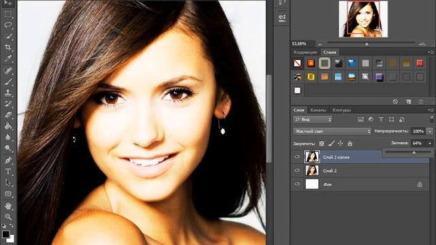
Task: Select the Paint Bucket tool
Action: tap(8, 126)
